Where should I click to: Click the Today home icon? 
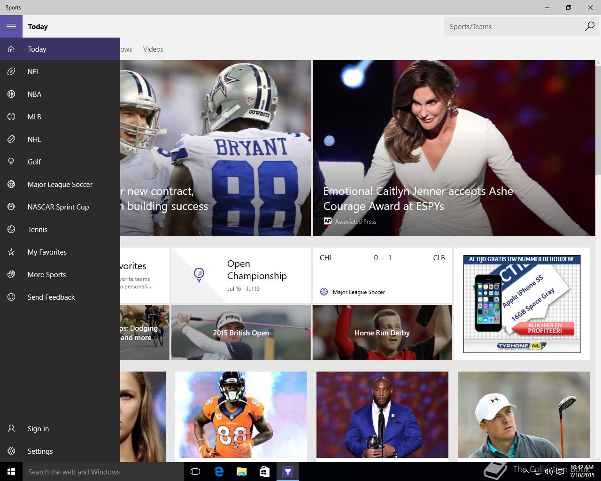pyautogui.click(x=11, y=49)
